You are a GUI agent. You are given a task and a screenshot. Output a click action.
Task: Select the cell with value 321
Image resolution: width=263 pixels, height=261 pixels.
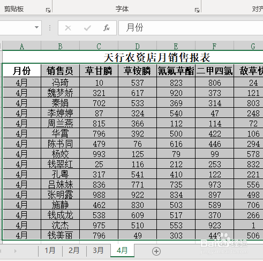99,93
